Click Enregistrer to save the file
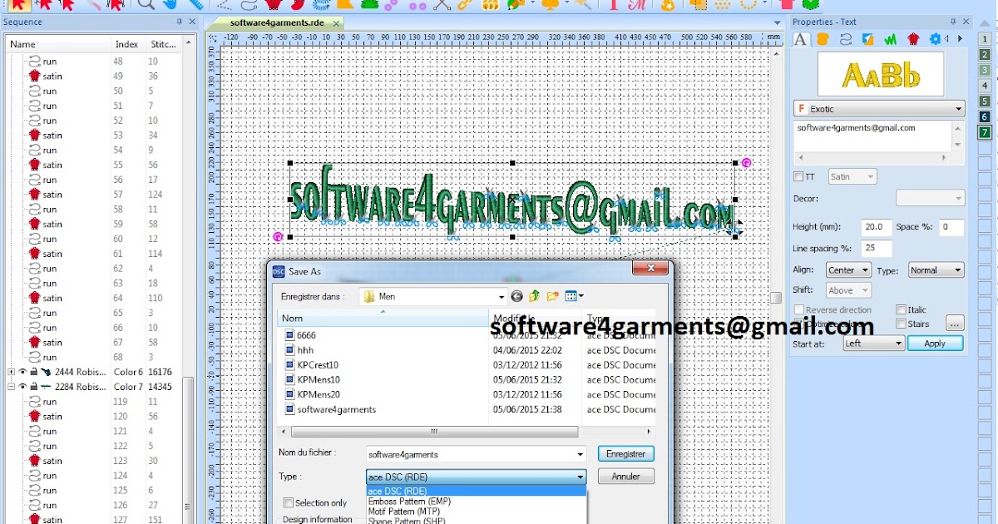998x524 pixels. tap(625, 453)
